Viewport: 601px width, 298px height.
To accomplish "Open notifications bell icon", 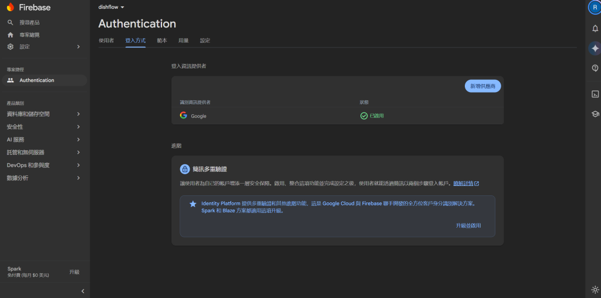I will coord(595,28).
